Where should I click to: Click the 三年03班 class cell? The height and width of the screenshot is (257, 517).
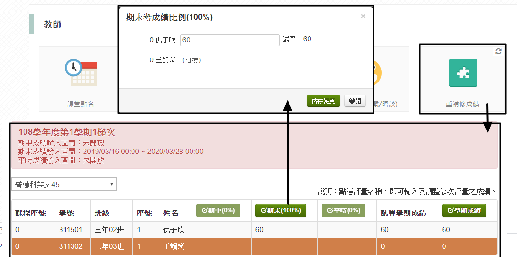[x=111, y=246]
